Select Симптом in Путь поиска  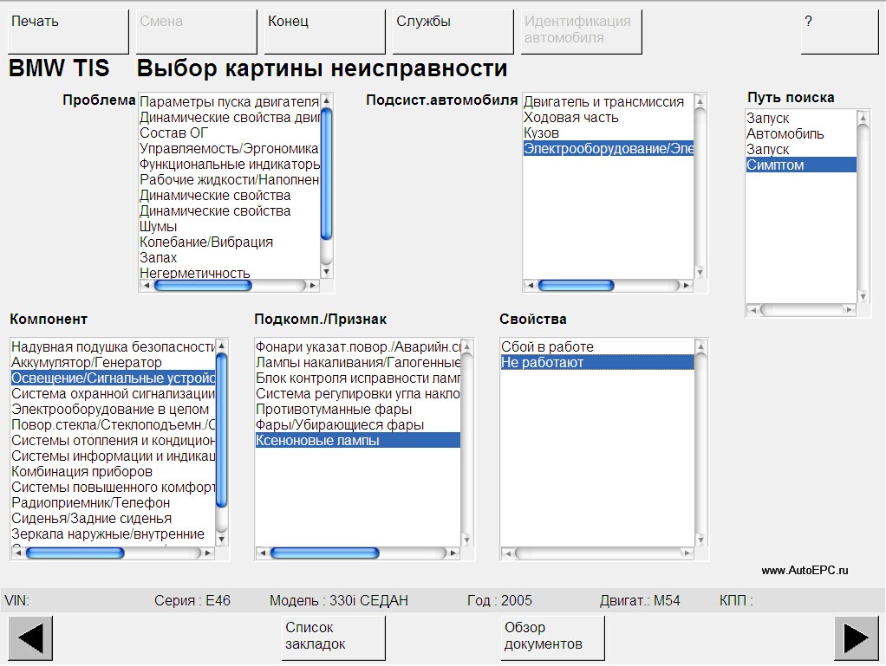tap(801, 165)
